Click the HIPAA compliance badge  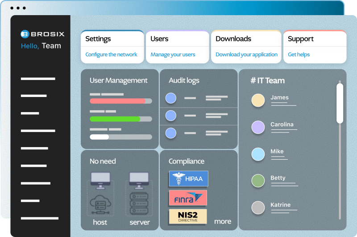tap(188, 179)
